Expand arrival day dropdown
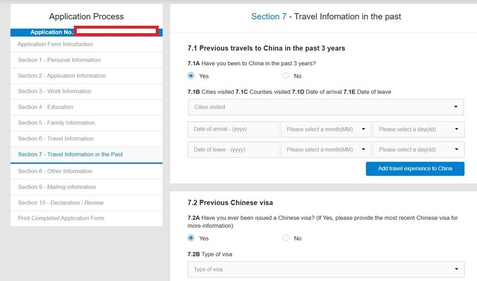The image size is (477, 281). pyautogui.click(x=418, y=129)
